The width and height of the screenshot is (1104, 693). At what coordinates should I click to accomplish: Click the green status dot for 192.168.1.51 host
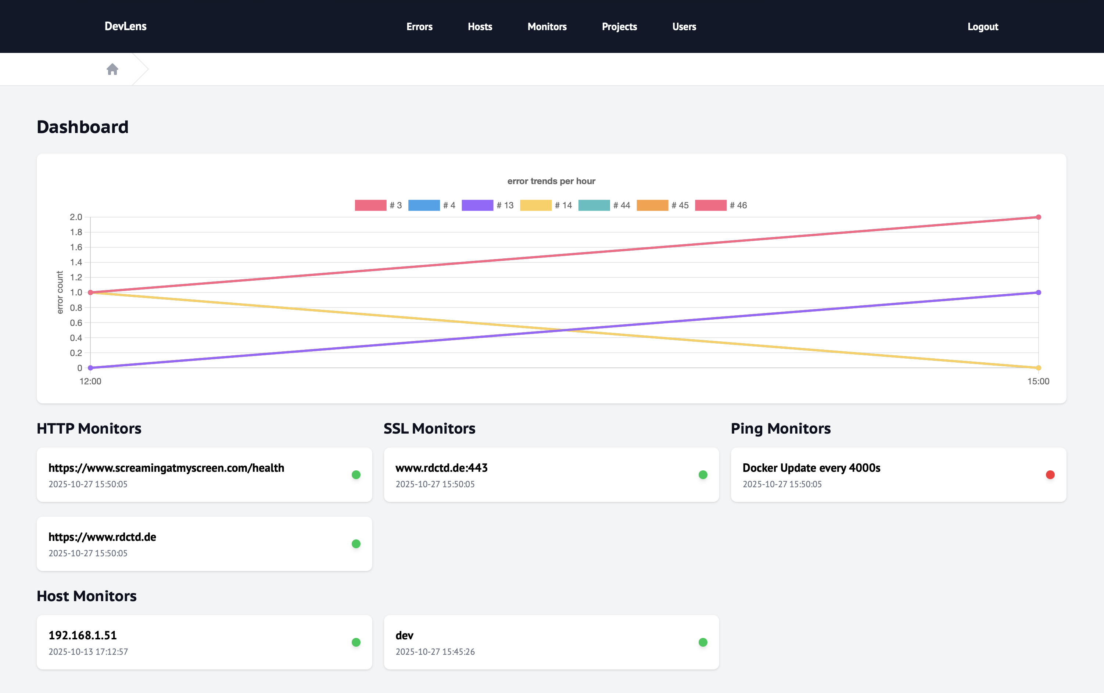point(356,642)
